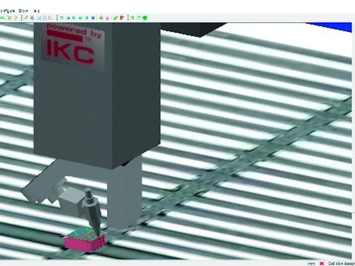Screen dimensions: 355x266
Task: Click the gray printer-like toolbar icon
Action: coord(32,18)
